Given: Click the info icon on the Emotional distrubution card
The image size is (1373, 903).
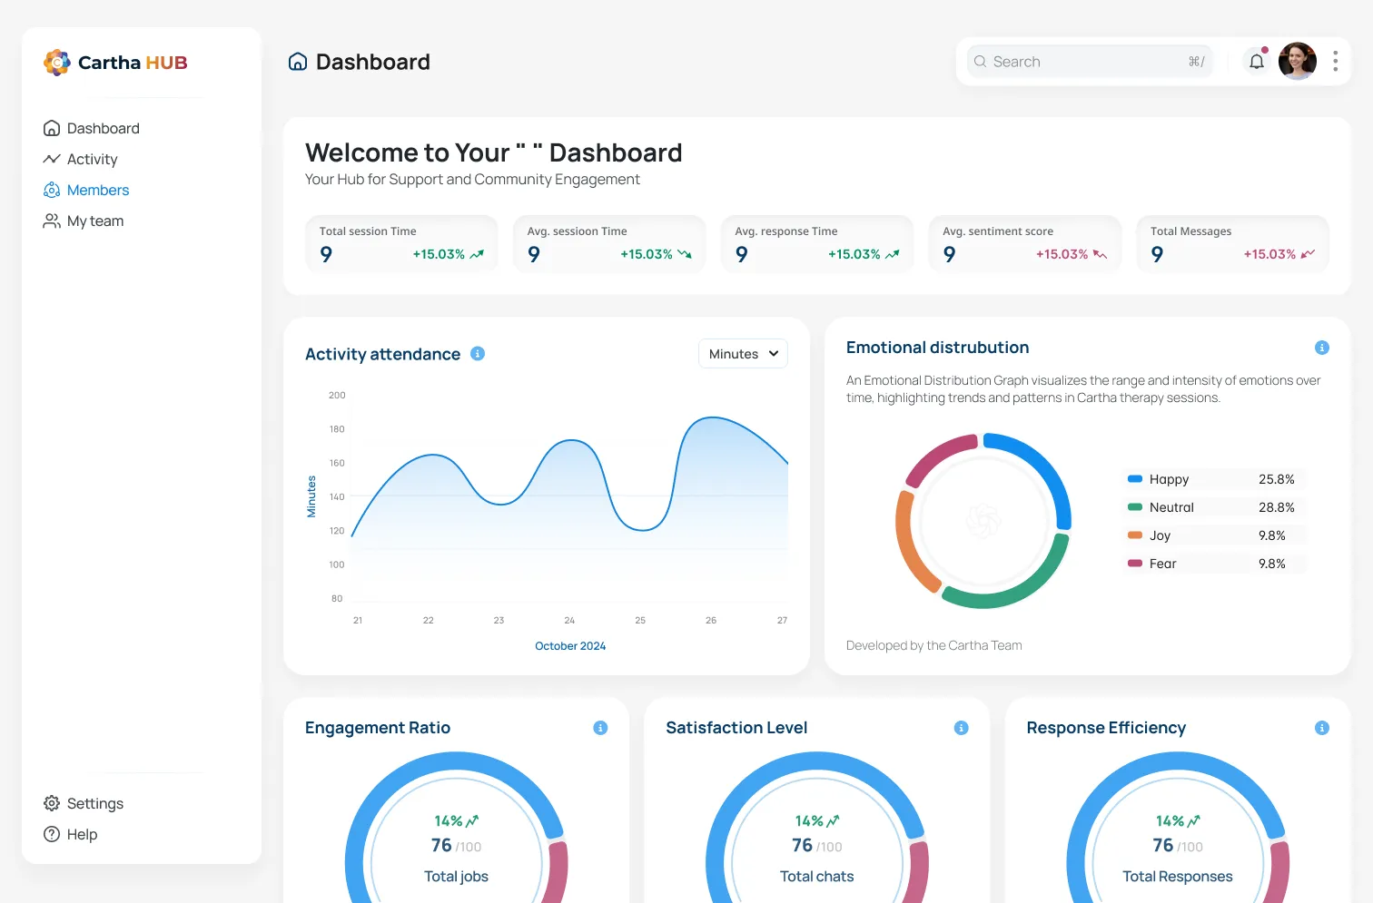Looking at the screenshot, I should click(1322, 348).
